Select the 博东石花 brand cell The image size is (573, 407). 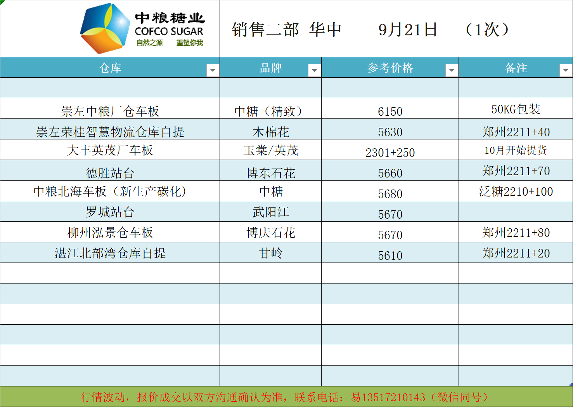click(270, 173)
